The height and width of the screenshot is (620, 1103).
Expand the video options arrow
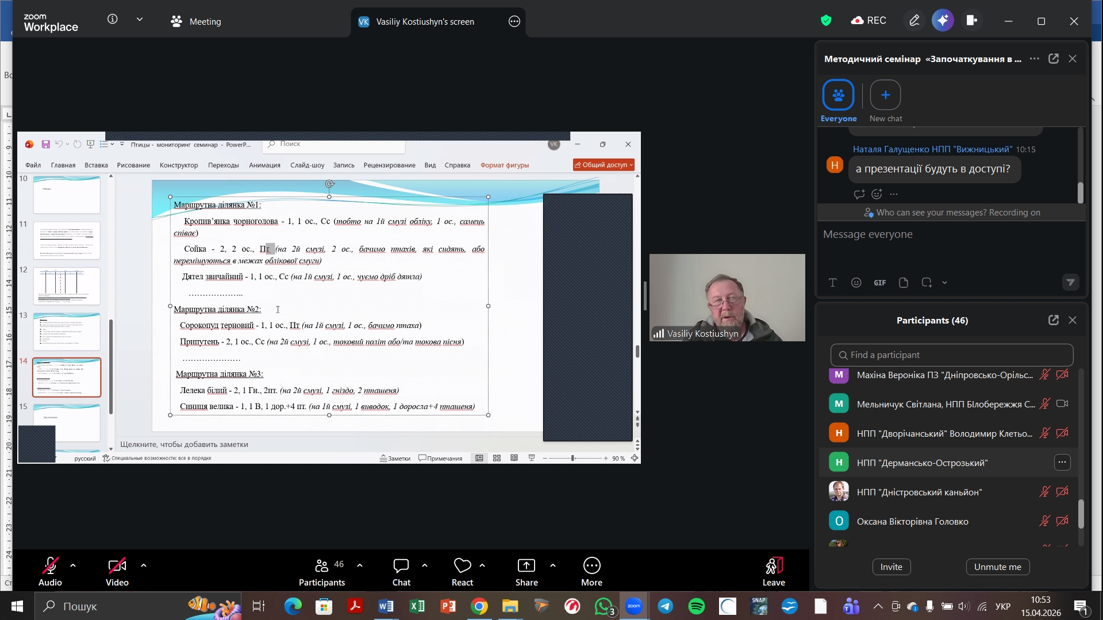(144, 565)
